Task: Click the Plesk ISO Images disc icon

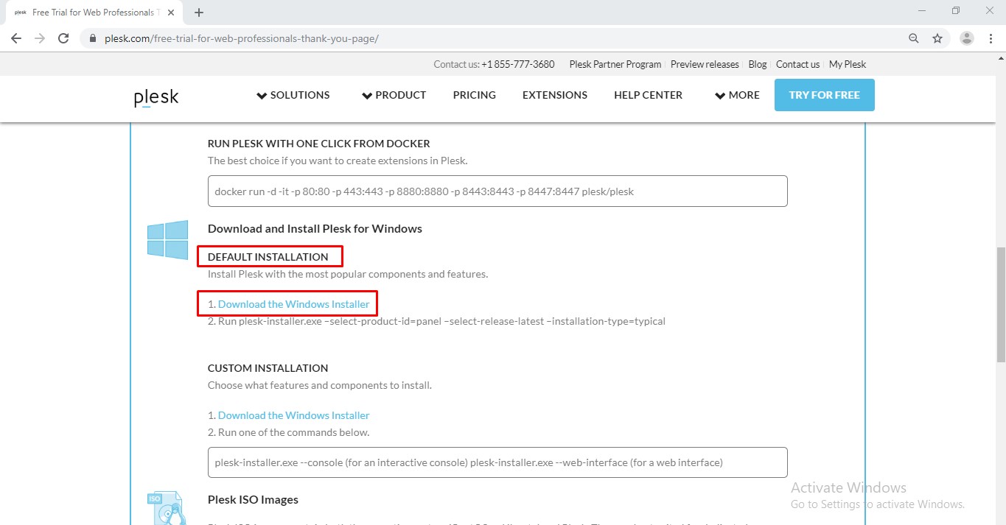Action: (x=168, y=508)
